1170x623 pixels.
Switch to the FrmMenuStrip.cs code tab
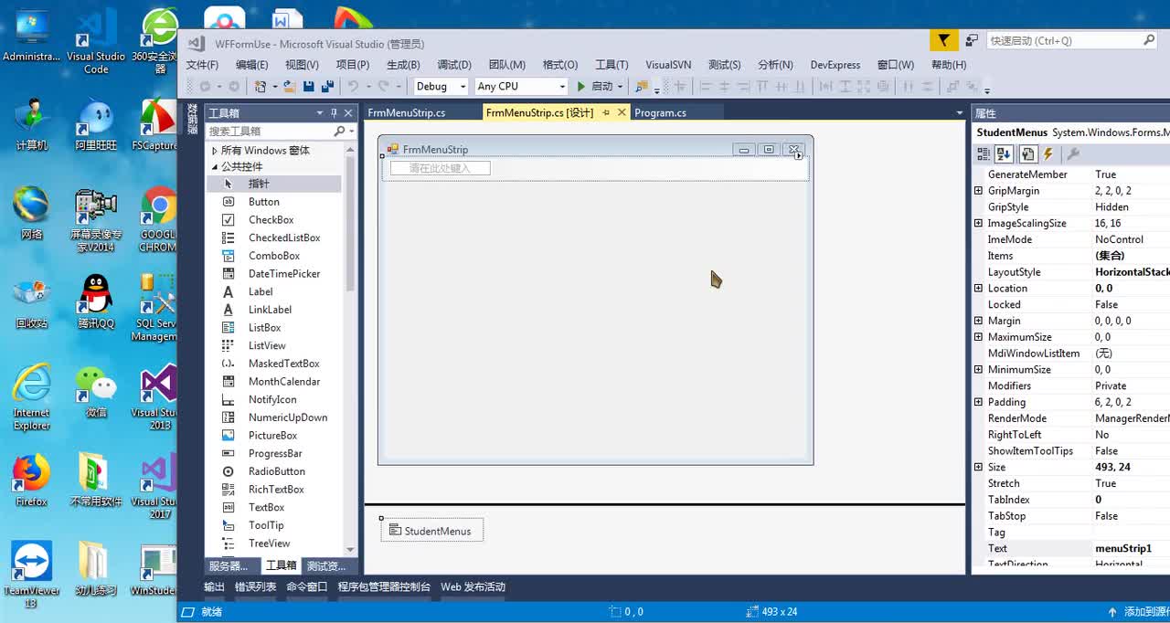406,113
